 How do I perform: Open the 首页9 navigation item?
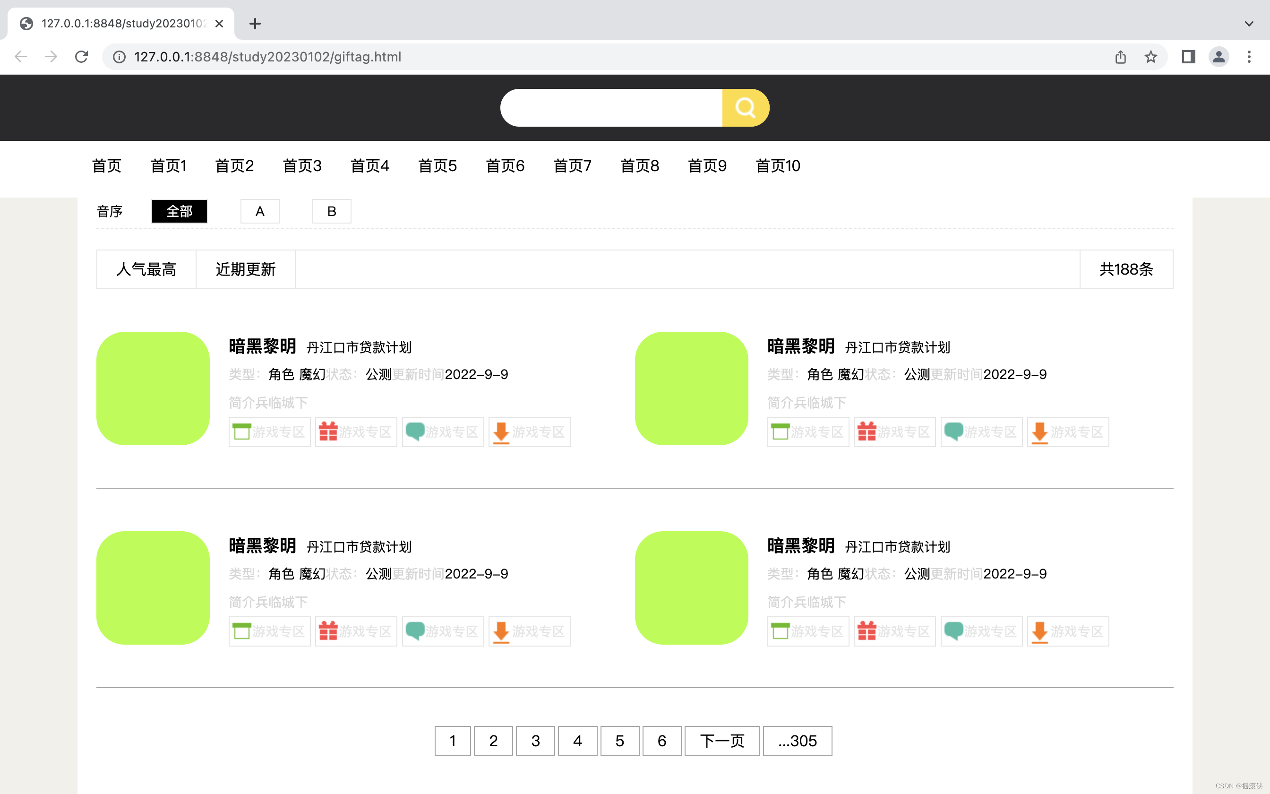(x=707, y=166)
